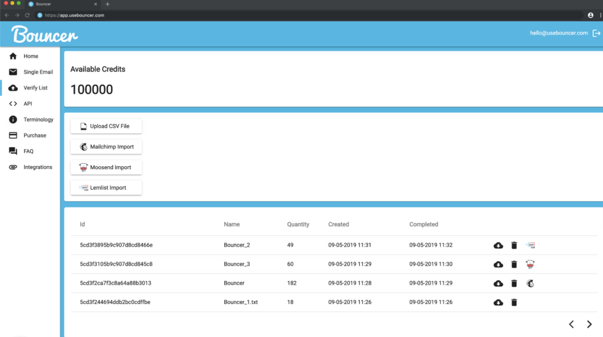Click the Home house icon
The width and height of the screenshot is (603, 337).
click(x=13, y=56)
